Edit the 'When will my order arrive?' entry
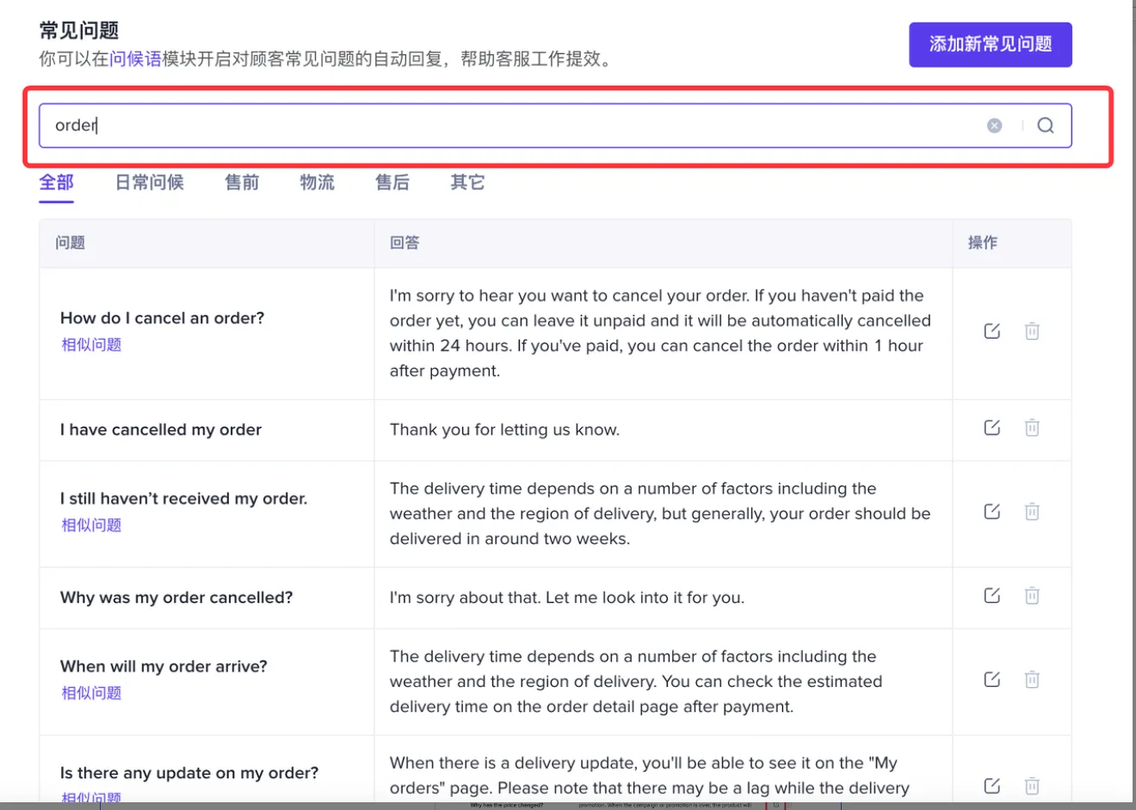1136x810 pixels. [992, 679]
